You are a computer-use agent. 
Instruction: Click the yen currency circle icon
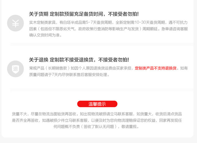pos(15,23)
